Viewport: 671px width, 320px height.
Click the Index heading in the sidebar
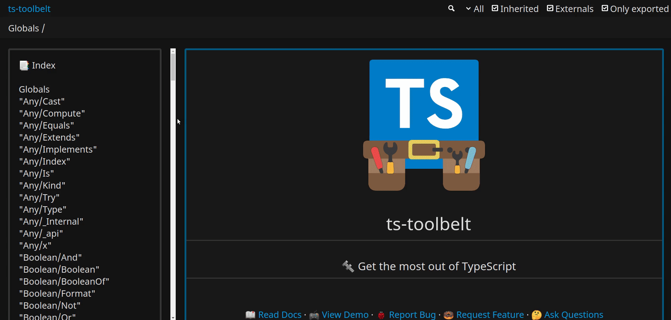pyautogui.click(x=37, y=65)
